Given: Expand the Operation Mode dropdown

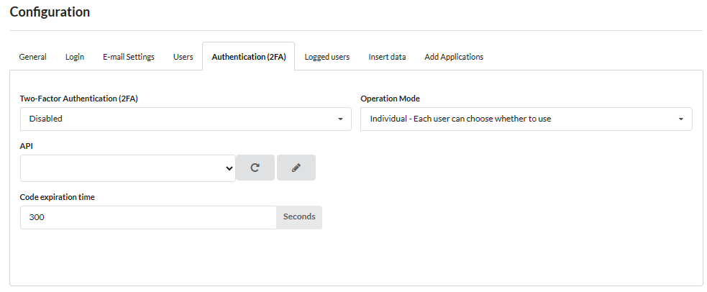Looking at the screenshot, I should [x=526, y=119].
